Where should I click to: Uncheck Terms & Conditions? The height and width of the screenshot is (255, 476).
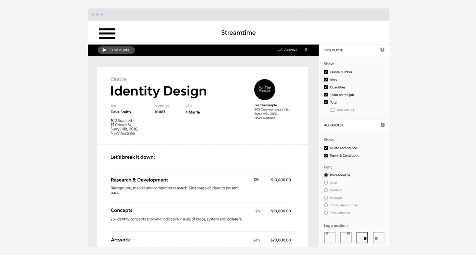pos(326,156)
